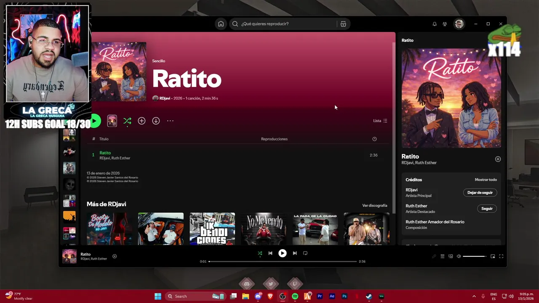Open Brave browser from taskbar

270,296
